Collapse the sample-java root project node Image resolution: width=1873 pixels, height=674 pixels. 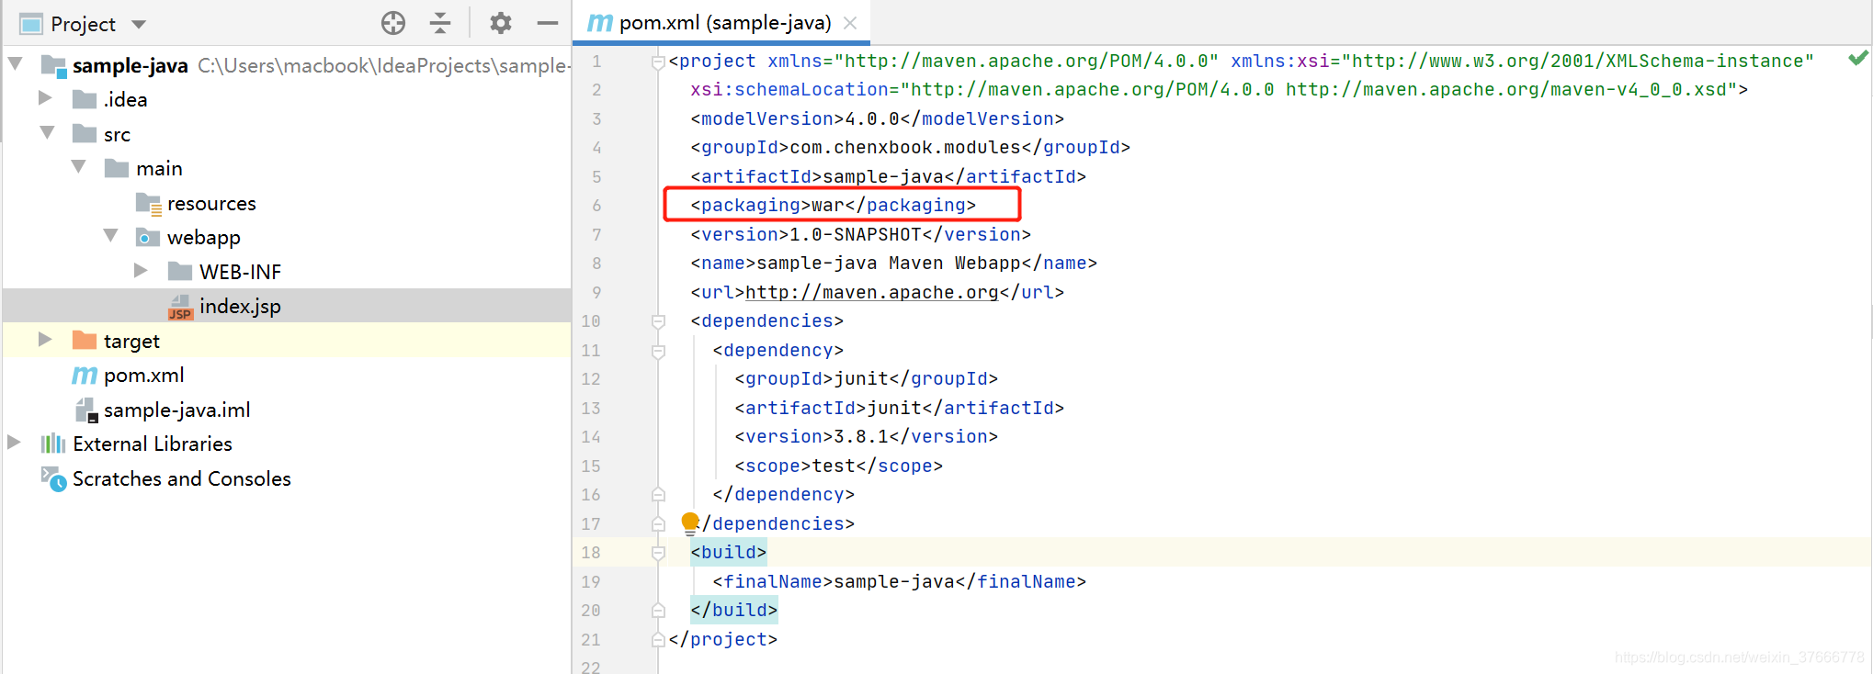pyautogui.click(x=16, y=64)
